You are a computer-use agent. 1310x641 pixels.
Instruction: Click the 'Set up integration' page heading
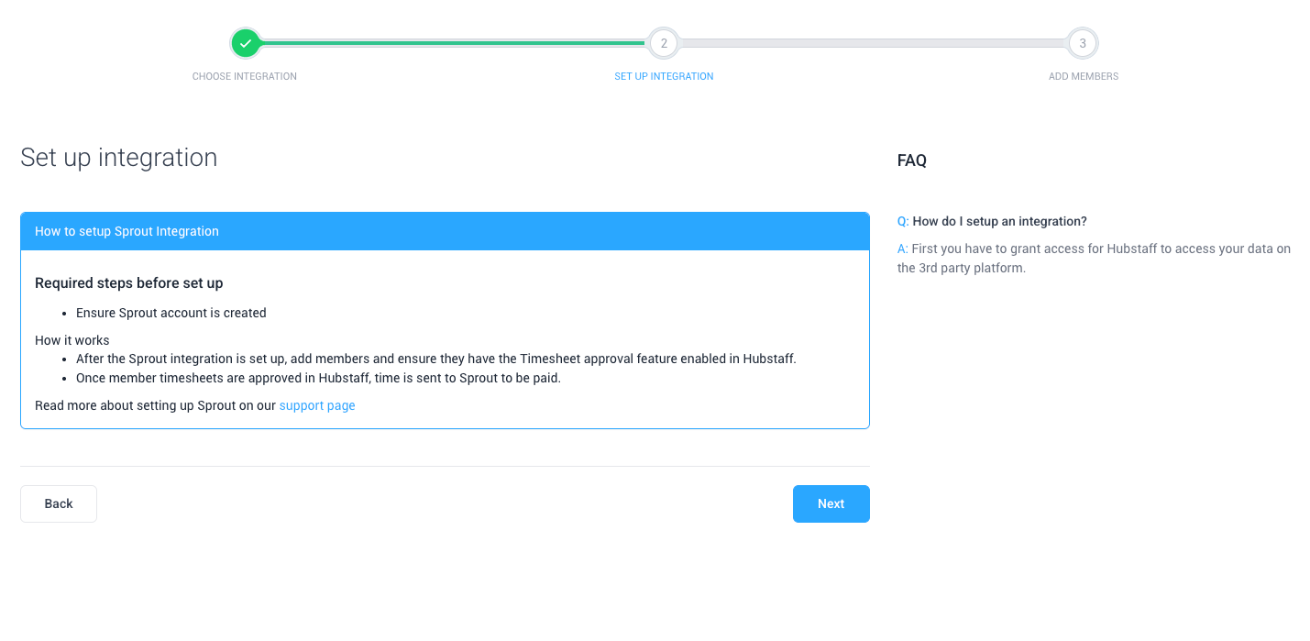[119, 158]
